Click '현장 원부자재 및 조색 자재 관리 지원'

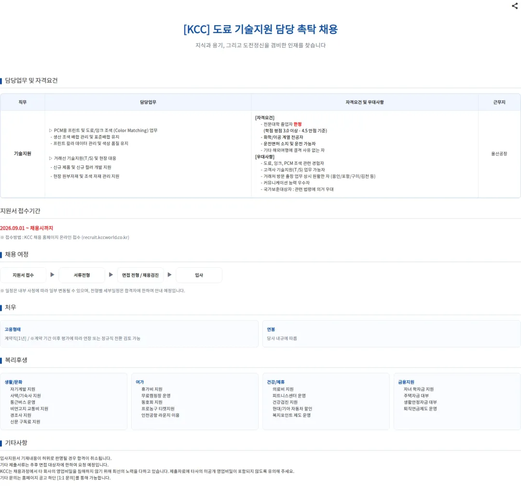(x=85, y=176)
